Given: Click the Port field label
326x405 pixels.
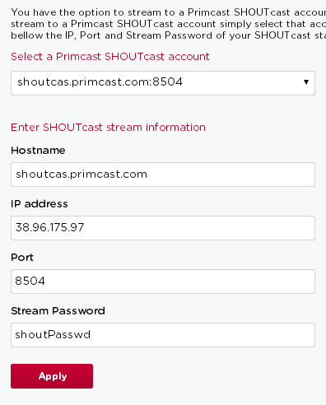Looking at the screenshot, I should point(22,258).
